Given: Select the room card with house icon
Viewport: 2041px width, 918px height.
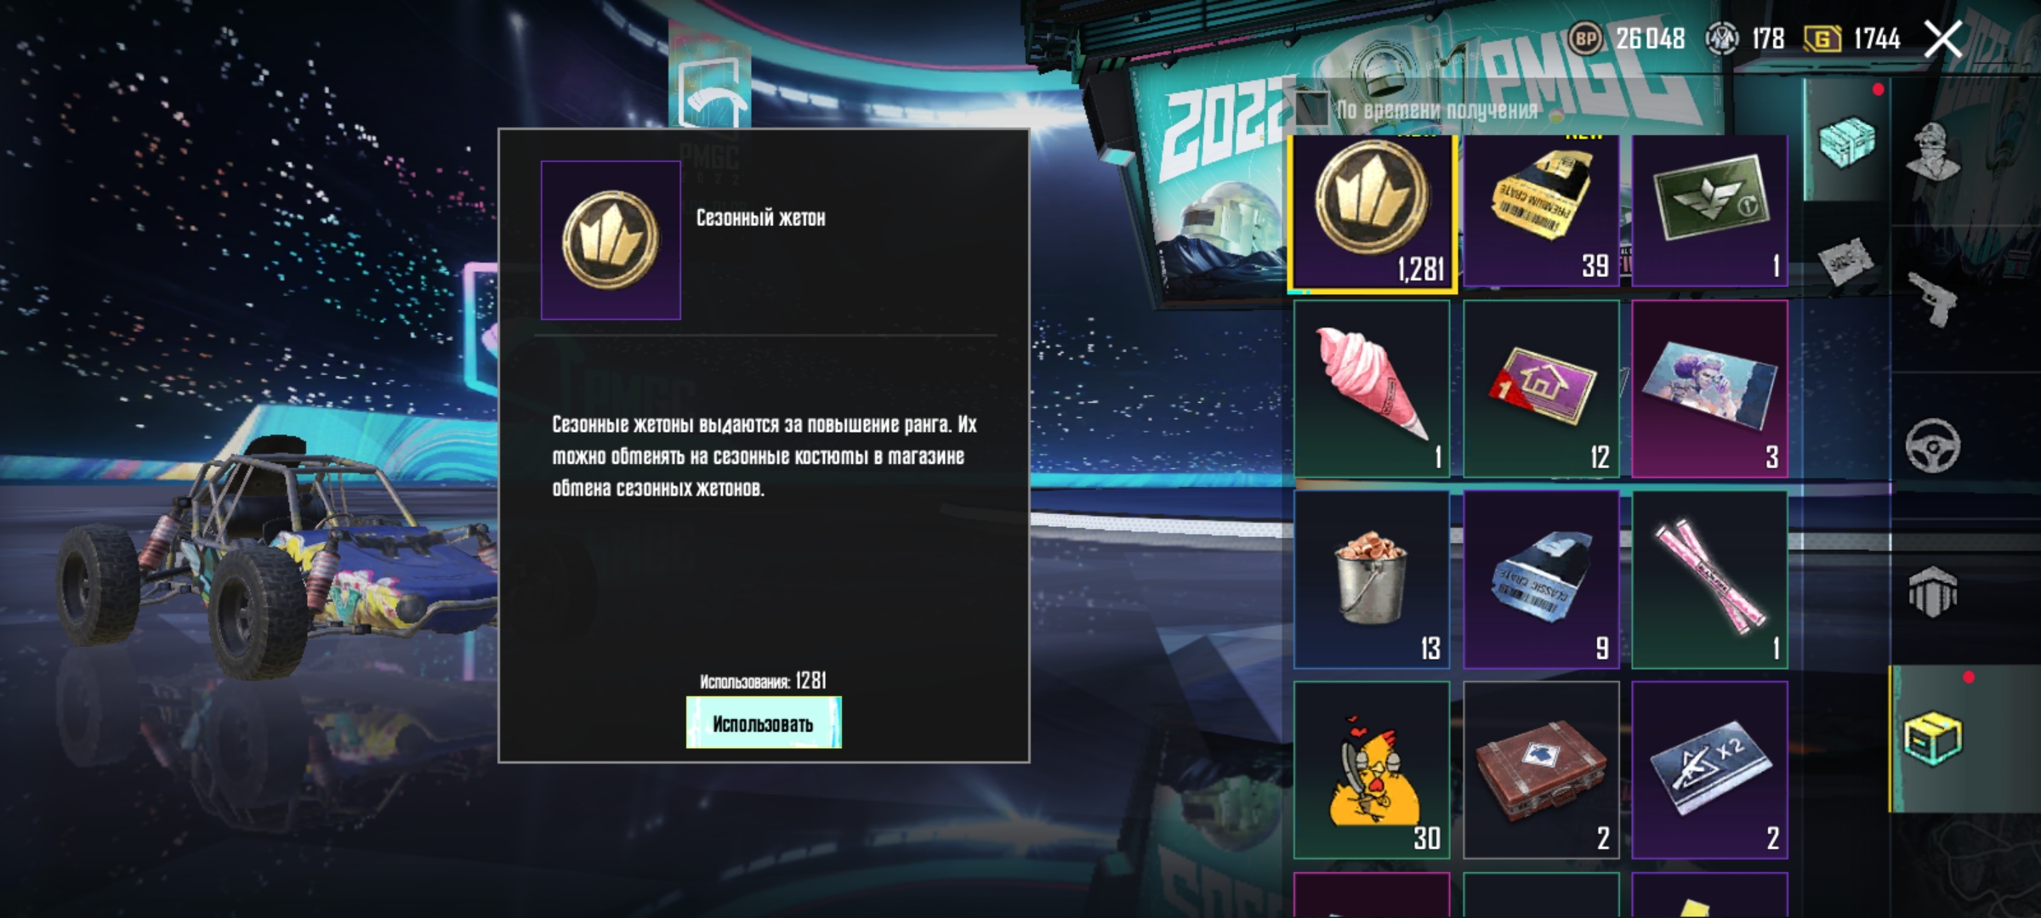Looking at the screenshot, I should [x=1541, y=388].
